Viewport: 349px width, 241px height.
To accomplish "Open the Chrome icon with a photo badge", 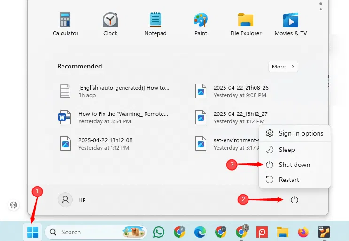I will tap(241, 233).
